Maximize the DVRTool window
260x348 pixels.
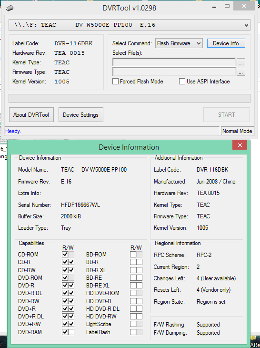pyautogui.click(x=227, y=6)
